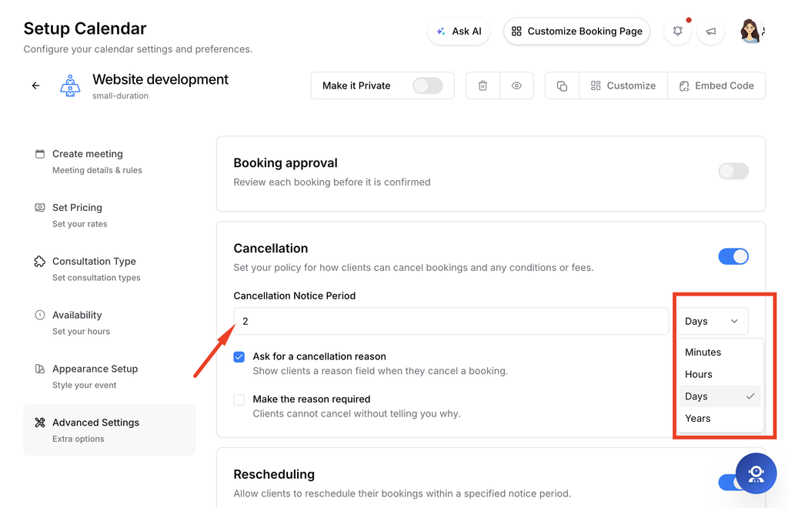Image resolution: width=788 pixels, height=508 pixels.
Task: Uncheck Ask for a cancellation reason
Action: tap(239, 357)
